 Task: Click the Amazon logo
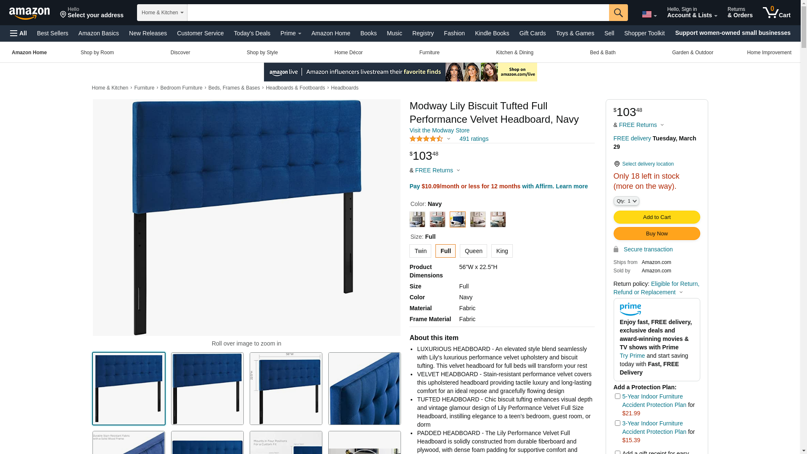[29, 13]
